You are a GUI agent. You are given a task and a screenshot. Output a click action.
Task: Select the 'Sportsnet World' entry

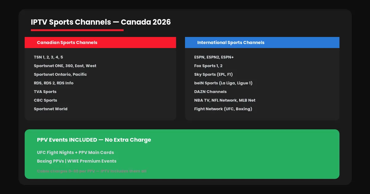click(51, 109)
